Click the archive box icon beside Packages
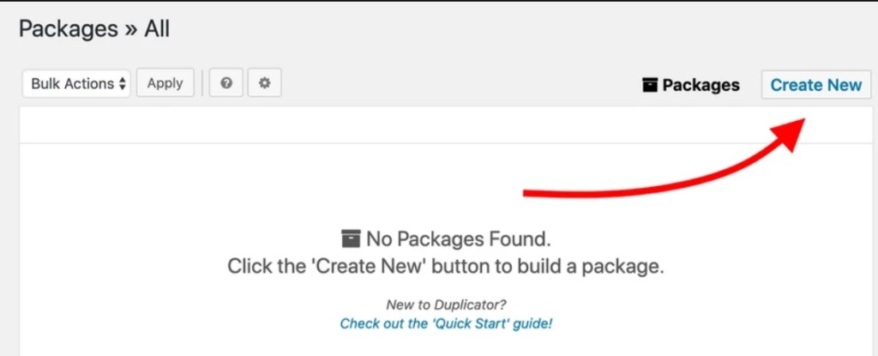 click(650, 85)
